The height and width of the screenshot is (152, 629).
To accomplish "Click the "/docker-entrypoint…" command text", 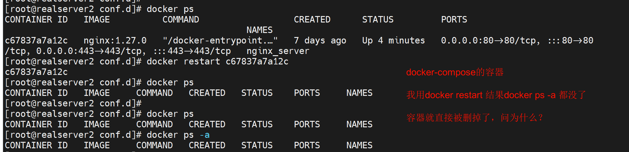I will pos(220,41).
